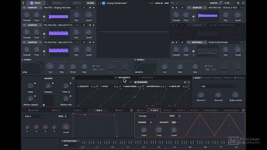
Task: Click the Analog Tenderness preset name
Action: coord(117,3)
